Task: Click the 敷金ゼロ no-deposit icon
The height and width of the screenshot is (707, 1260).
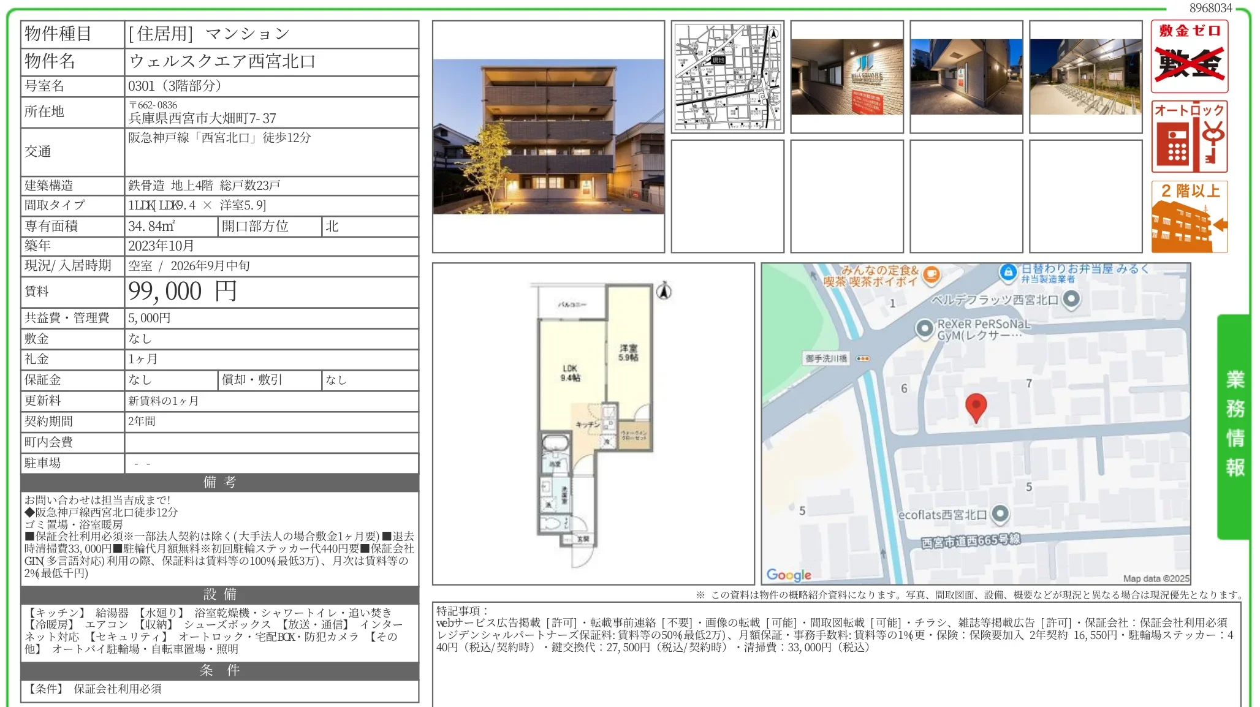Action: point(1189,56)
